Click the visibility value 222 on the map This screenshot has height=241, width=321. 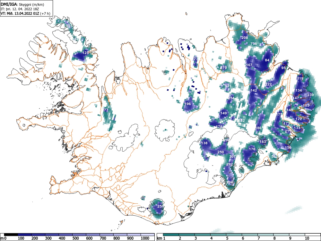(268, 84)
